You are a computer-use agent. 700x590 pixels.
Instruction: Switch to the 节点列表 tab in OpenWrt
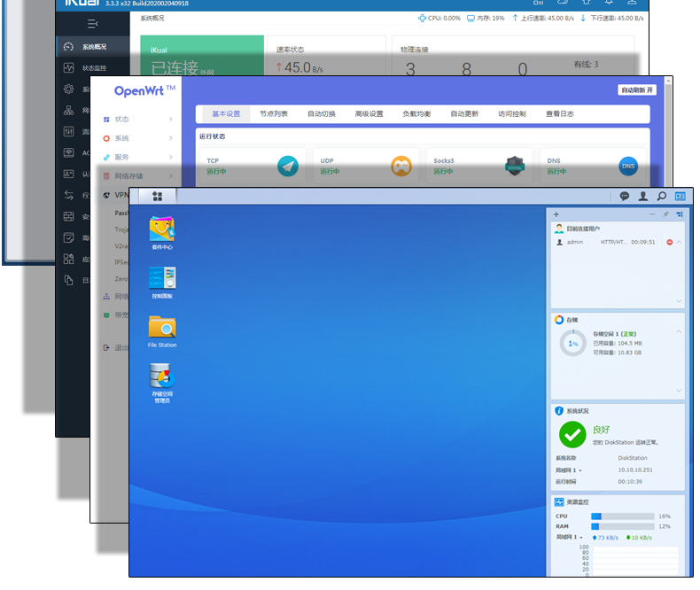click(274, 113)
